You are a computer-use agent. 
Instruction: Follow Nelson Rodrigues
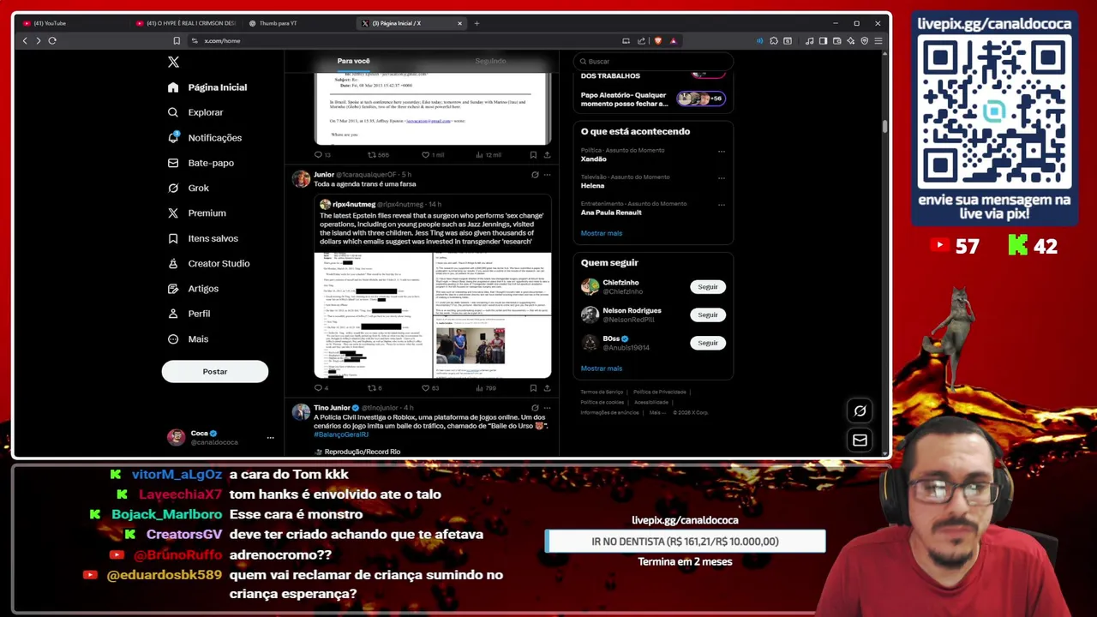(x=707, y=314)
